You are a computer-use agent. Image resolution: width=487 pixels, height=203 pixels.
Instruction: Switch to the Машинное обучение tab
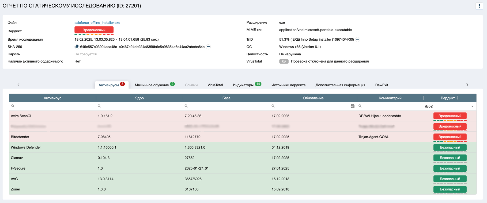pos(152,85)
